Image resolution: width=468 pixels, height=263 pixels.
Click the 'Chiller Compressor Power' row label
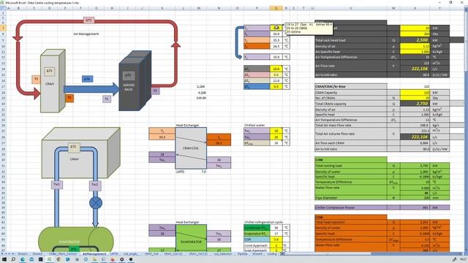pyautogui.click(x=351, y=207)
